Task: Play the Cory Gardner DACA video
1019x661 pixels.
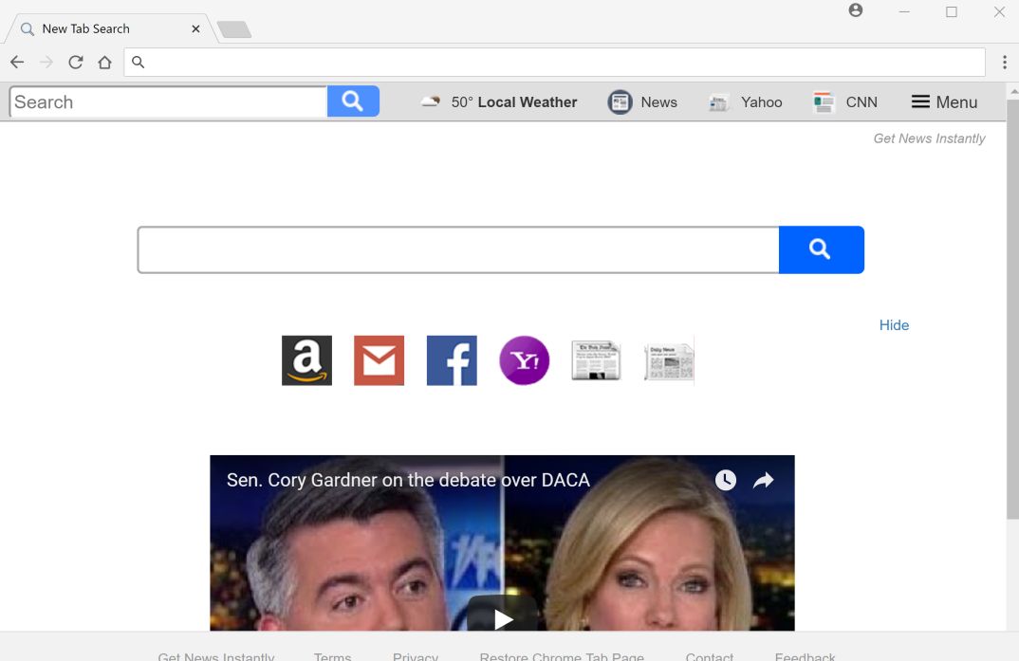Action: point(502,619)
